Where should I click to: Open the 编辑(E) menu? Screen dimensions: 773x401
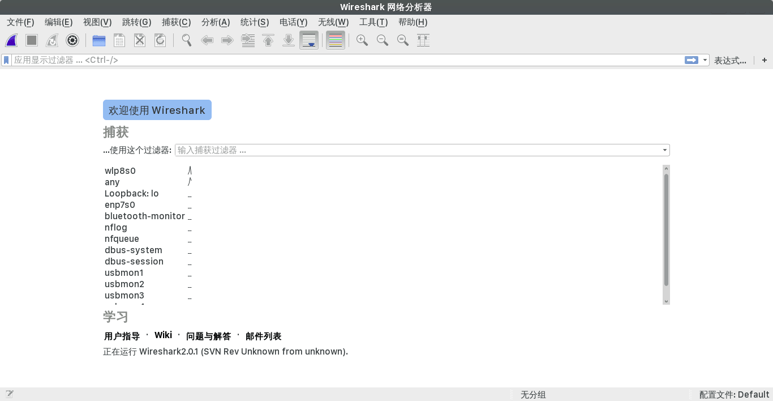coord(59,22)
